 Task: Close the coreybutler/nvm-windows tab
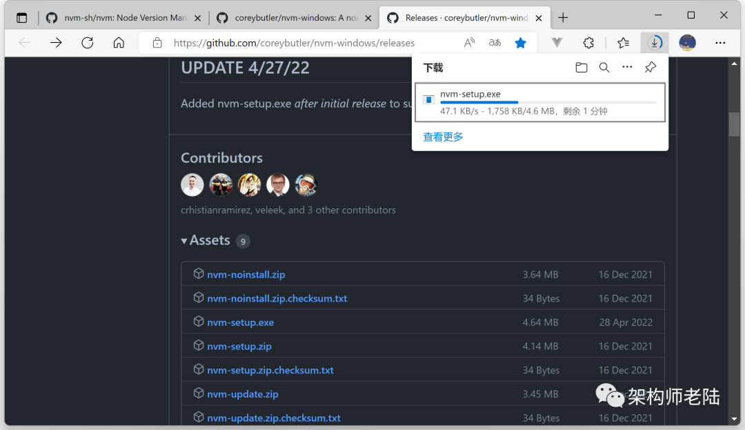tap(368, 18)
